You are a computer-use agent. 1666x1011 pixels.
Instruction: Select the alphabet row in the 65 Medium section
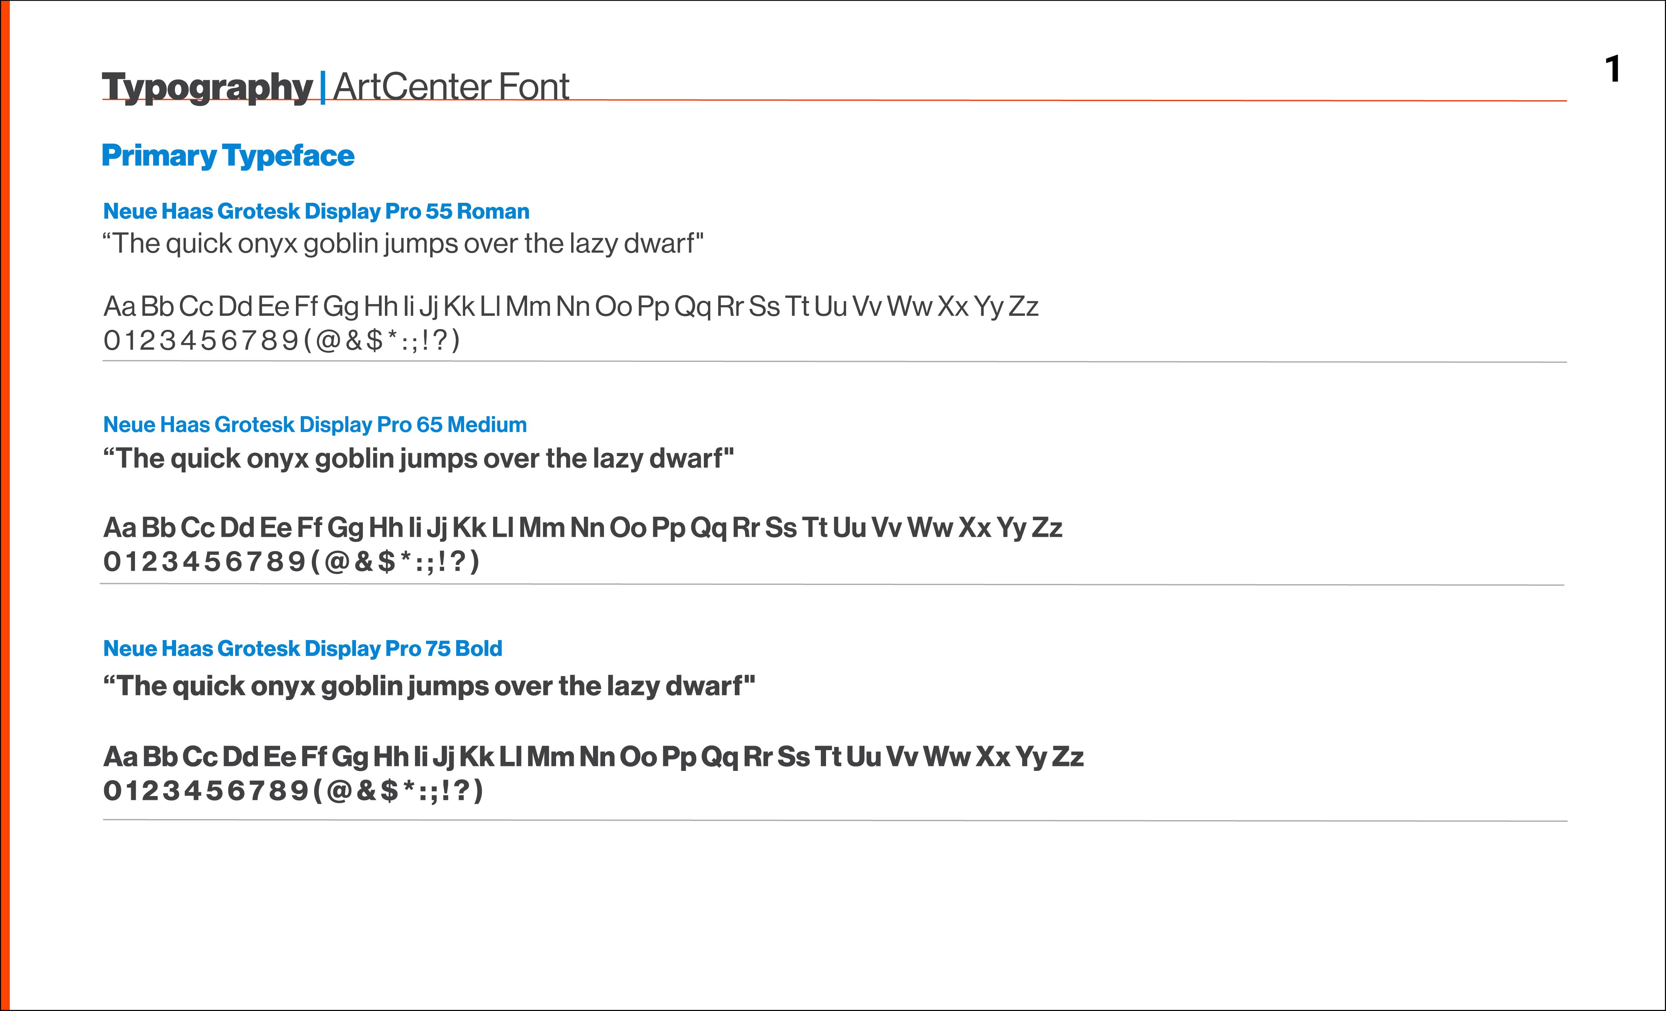[x=582, y=527]
